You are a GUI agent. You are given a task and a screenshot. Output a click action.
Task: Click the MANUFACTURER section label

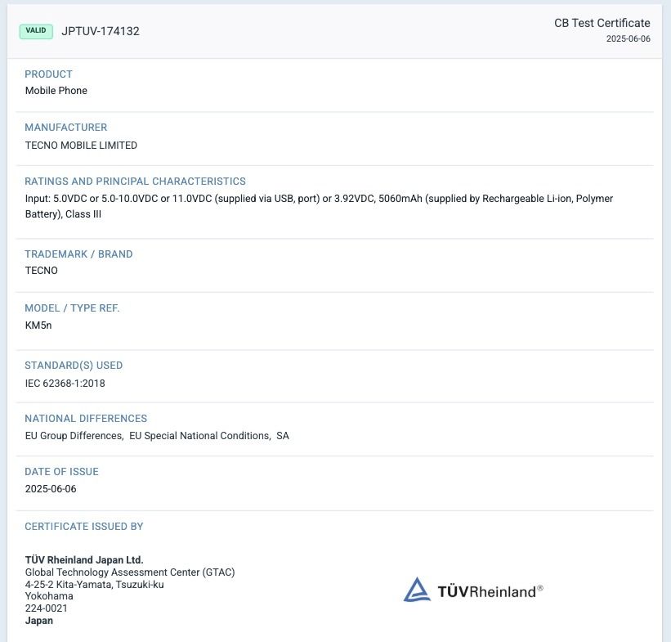click(x=66, y=128)
